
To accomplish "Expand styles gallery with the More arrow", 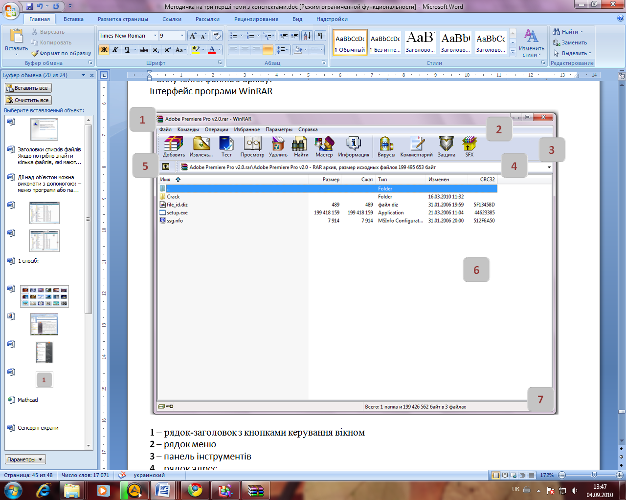I will coord(513,52).
